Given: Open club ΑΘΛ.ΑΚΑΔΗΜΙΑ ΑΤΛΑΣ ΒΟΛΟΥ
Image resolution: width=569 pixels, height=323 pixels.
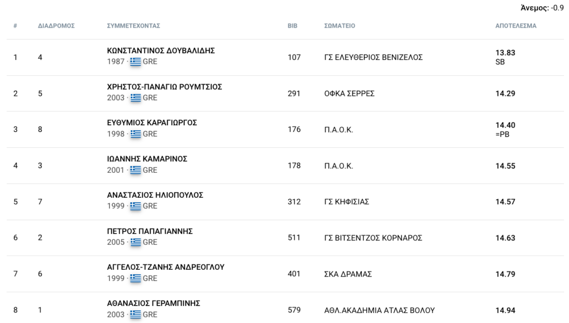Looking at the screenshot, I should point(379,310).
